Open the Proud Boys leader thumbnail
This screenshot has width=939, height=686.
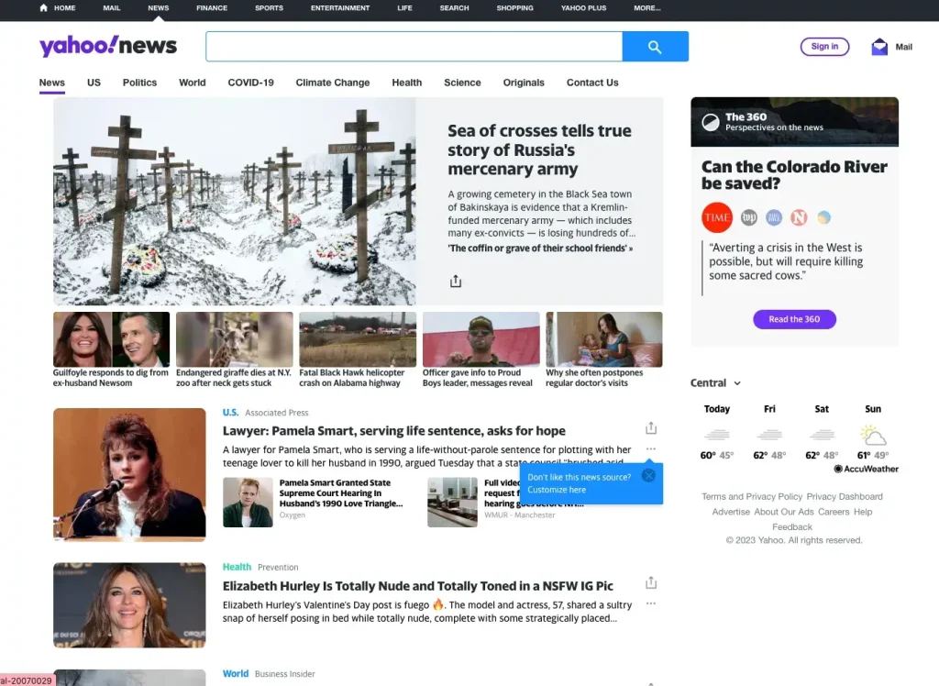coord(481,339)
